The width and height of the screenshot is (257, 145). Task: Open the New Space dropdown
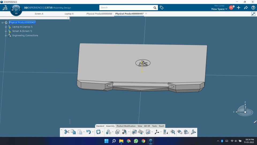pos(219,9)
